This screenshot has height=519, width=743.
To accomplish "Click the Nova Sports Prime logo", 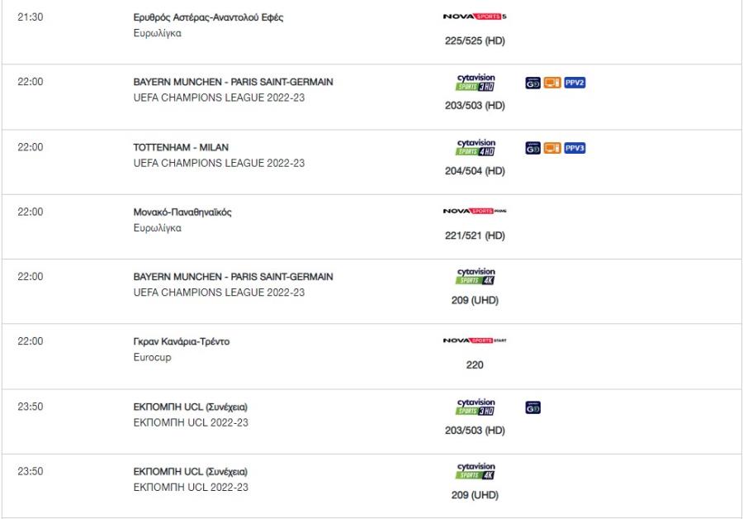I will [475, 211].
